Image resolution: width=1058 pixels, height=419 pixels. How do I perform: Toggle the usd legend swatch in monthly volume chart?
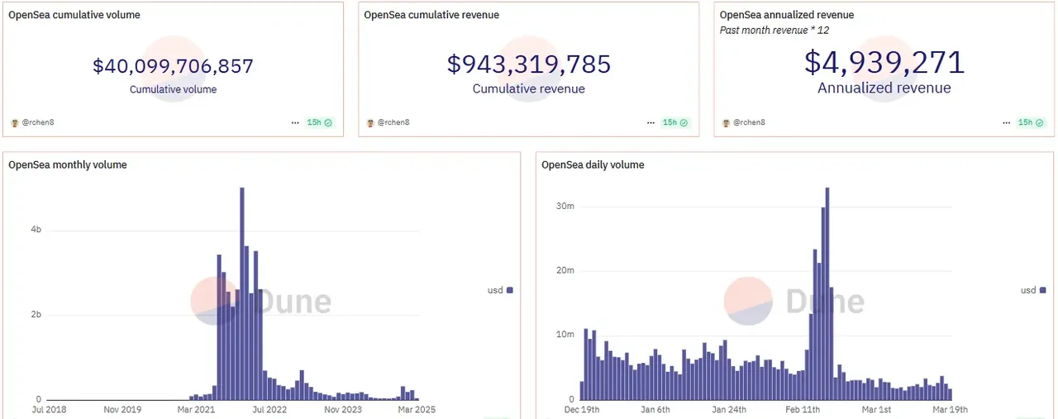click(x=509, y=290)
